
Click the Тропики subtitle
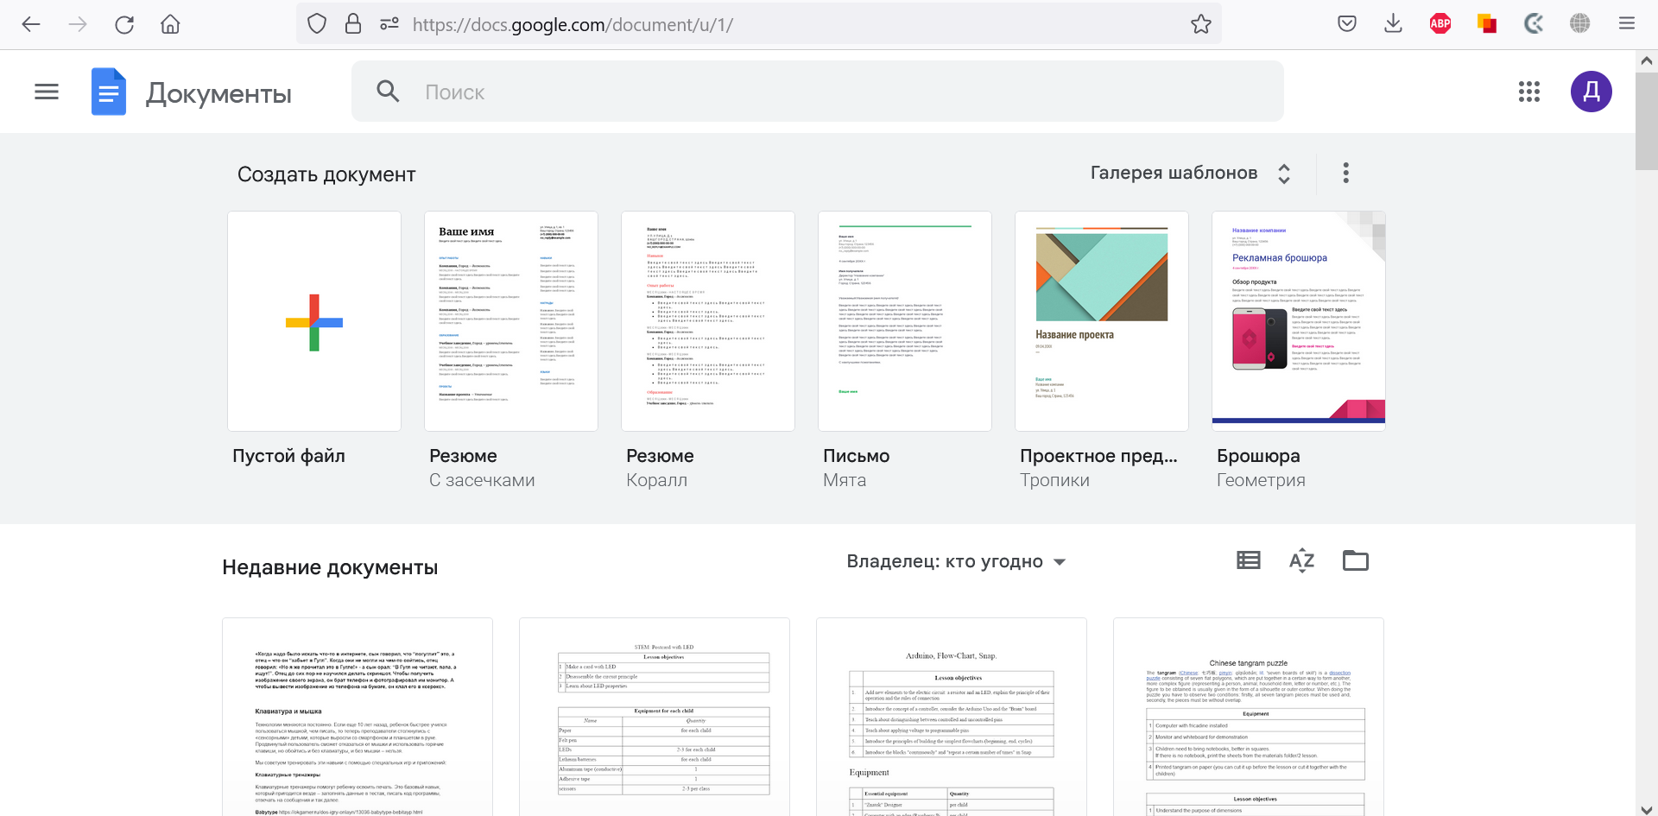click(1054, 480)
